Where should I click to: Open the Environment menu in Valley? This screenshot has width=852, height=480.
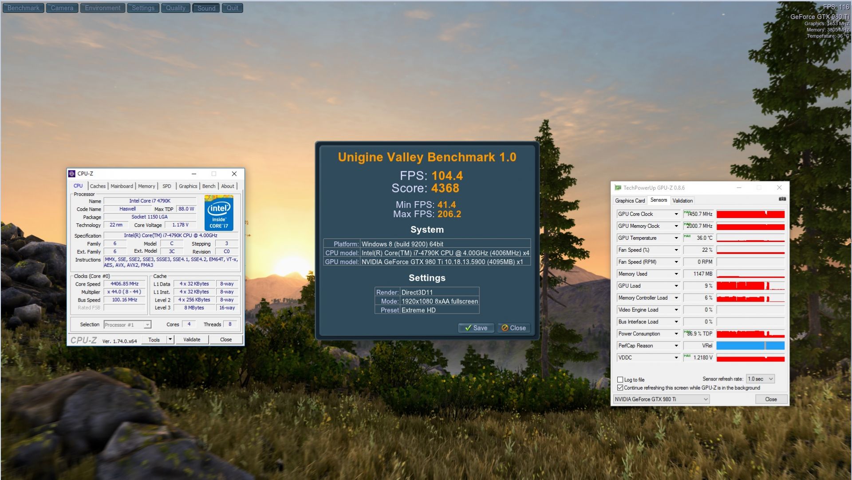(x=103, y=8)
